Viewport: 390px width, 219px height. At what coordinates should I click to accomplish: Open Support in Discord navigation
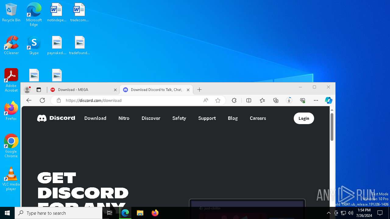pyautogui.click(x=207, y=118)
